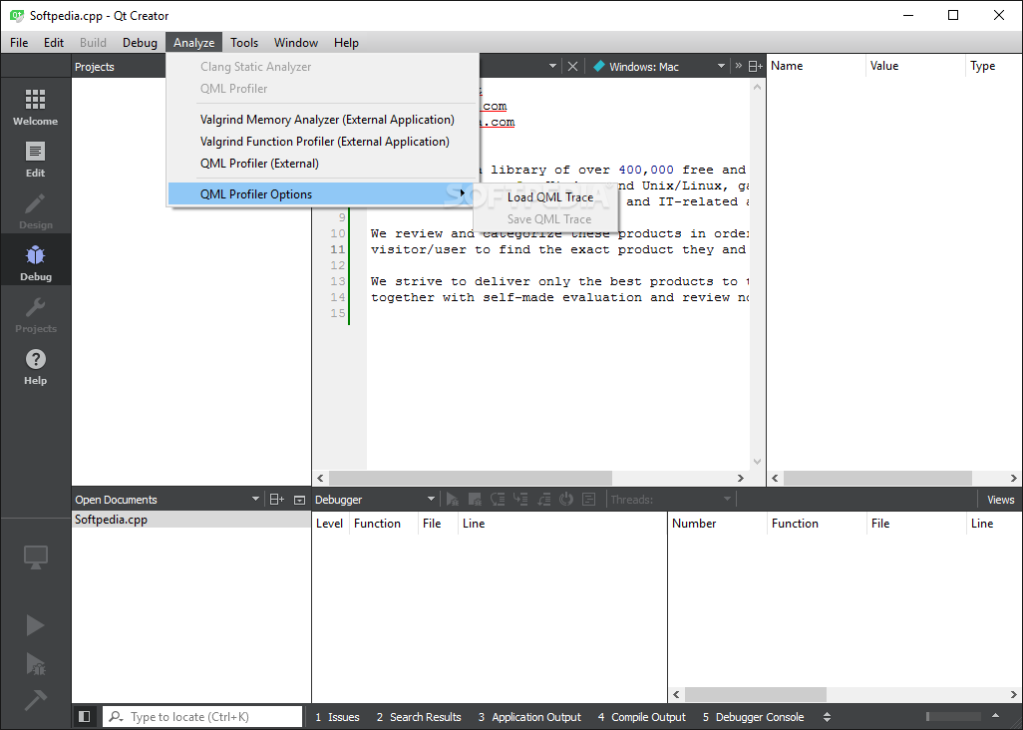The width and height of the screenshot is (1023, 730).
Task: Select Softpedia.cpp in Open Documents
Action: tap(190, 520)
